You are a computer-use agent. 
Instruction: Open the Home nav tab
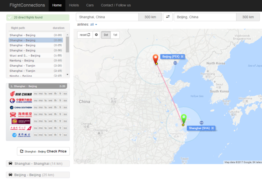pyautogui.click(x=57, y=5)
